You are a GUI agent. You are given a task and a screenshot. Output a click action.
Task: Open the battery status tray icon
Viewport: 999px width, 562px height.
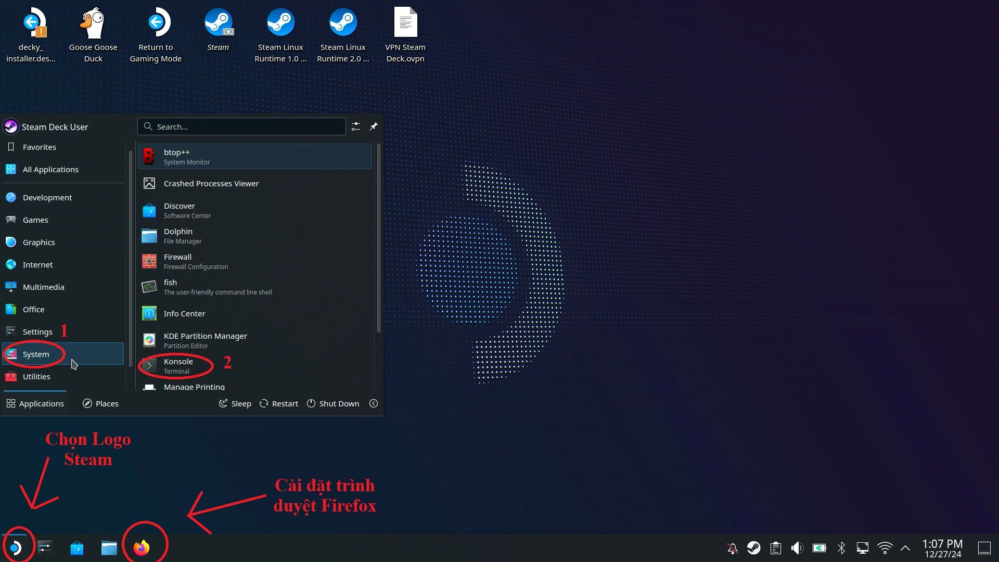point(819,548)
